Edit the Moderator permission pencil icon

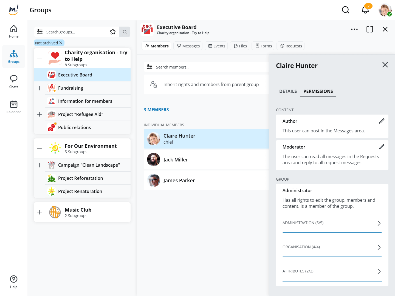(382, 147)
